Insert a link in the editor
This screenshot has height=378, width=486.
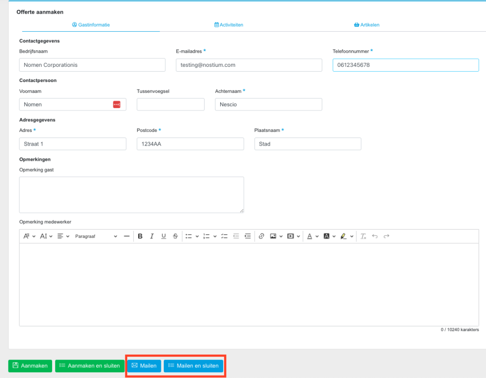coord(261,236)
